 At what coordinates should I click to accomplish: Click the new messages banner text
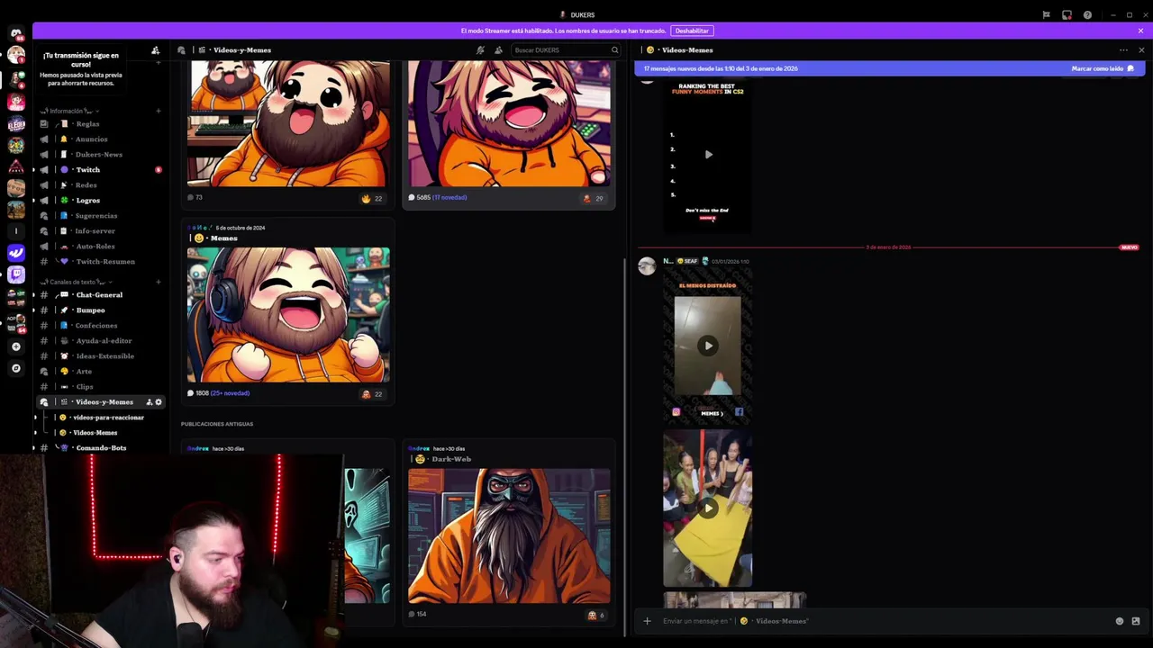(721, 68)
